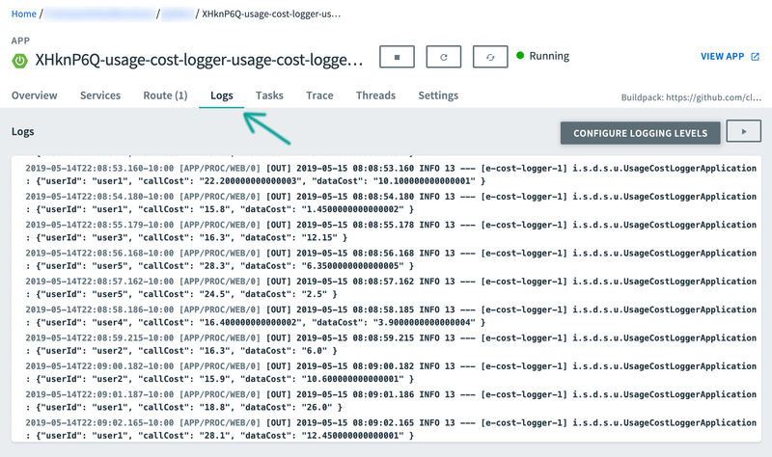Screen dimensions: 772x457
Task: Select log line timestamped 22:09:02.165-10:00
Action: [x=391, y=422]
